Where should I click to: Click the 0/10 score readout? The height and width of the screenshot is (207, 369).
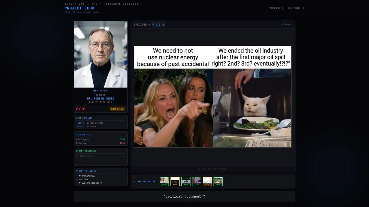pyautogui.click(x=81, y=109)
